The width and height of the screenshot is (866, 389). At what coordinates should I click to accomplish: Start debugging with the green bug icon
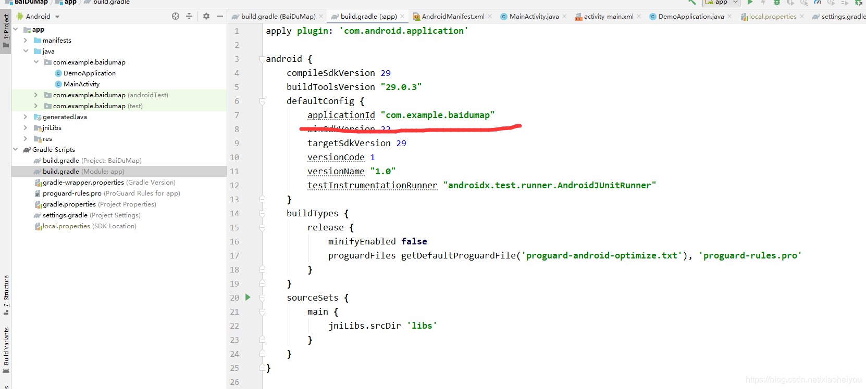(x=777, y=2)
